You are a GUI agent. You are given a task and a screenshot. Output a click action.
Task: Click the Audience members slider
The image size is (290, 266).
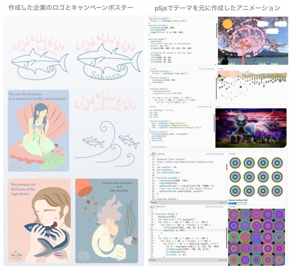click(237, 203)
